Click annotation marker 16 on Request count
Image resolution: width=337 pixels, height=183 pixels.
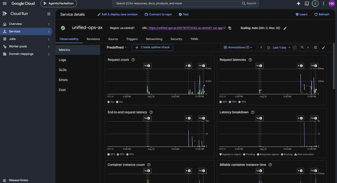click(147, 66)
